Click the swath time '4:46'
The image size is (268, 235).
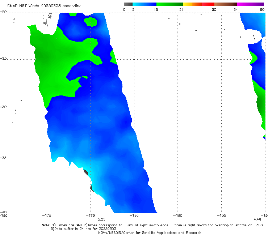[257, 219]
